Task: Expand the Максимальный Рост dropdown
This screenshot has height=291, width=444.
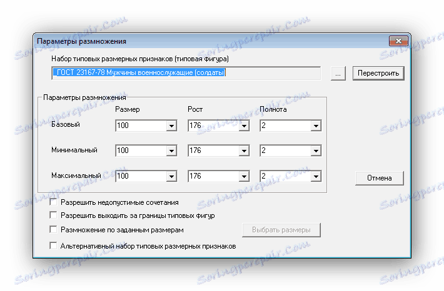Action: click(244, 177)
